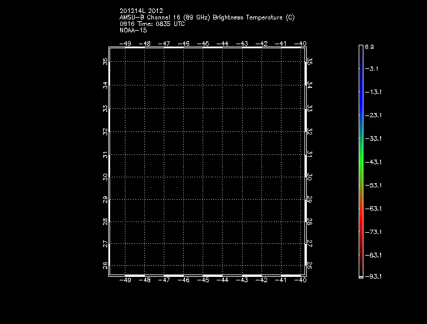The image size is (427, 324).
Task: Click the 32 latitude label on right axis
Action: 310,131
